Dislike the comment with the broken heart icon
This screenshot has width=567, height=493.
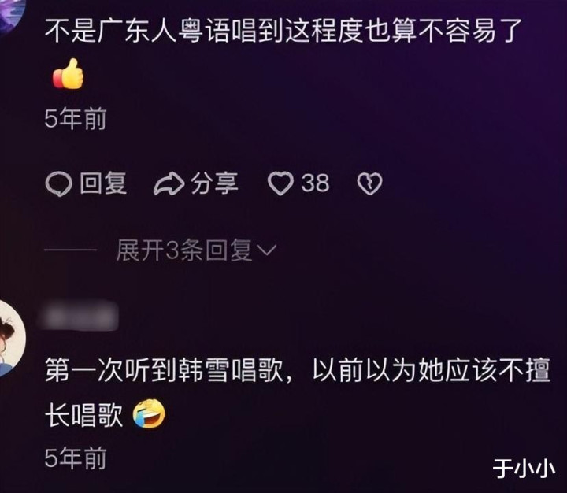click(369, 183)
